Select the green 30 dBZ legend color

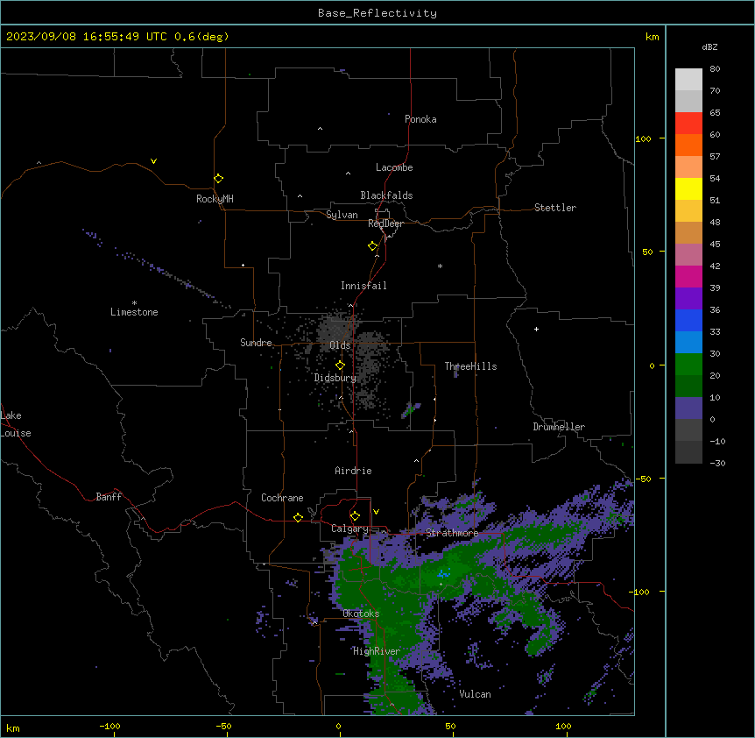pos(688,365)
